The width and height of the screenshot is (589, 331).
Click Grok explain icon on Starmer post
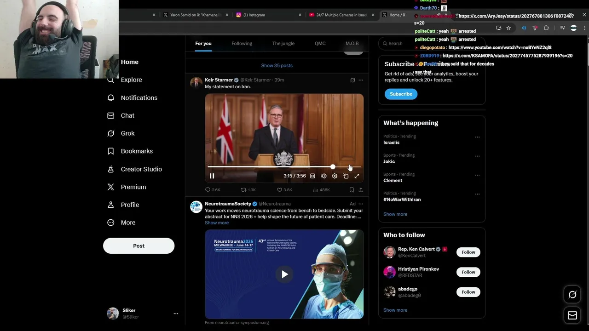(352, 80)
